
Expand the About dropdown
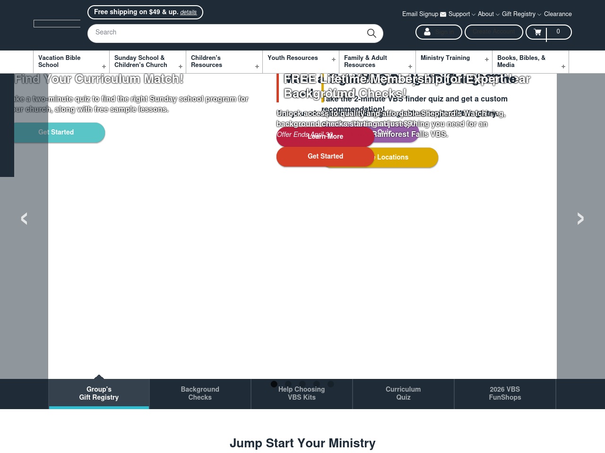pyautogui.click(x=488, y=14)
